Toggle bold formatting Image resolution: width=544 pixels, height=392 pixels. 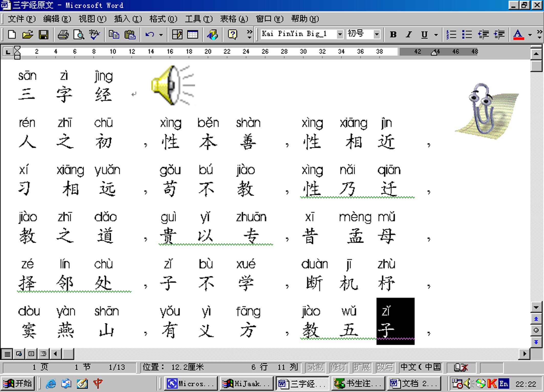point(393,34)
